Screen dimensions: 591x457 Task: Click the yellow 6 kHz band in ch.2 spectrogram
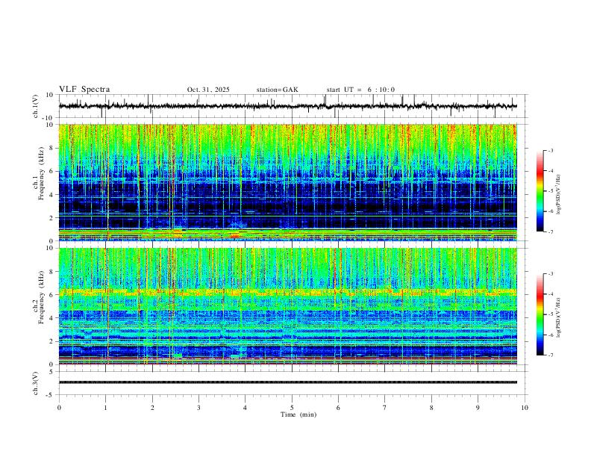click(x=288, y=292)
